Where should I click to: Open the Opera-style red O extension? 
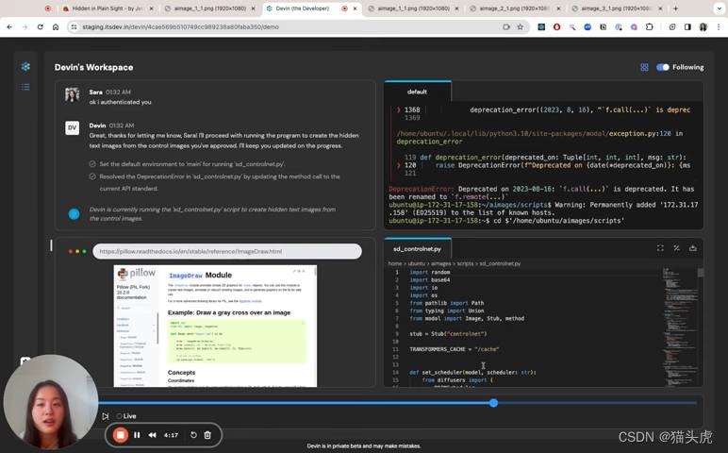(556, 27)
